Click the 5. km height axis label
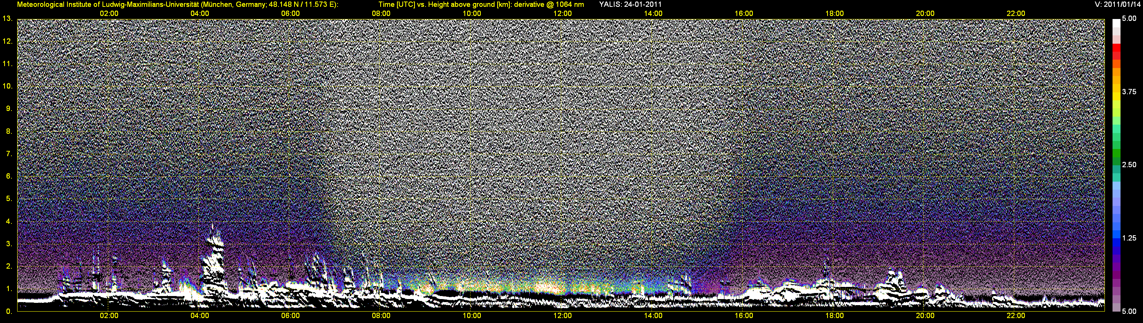 (x=9, y=199)
